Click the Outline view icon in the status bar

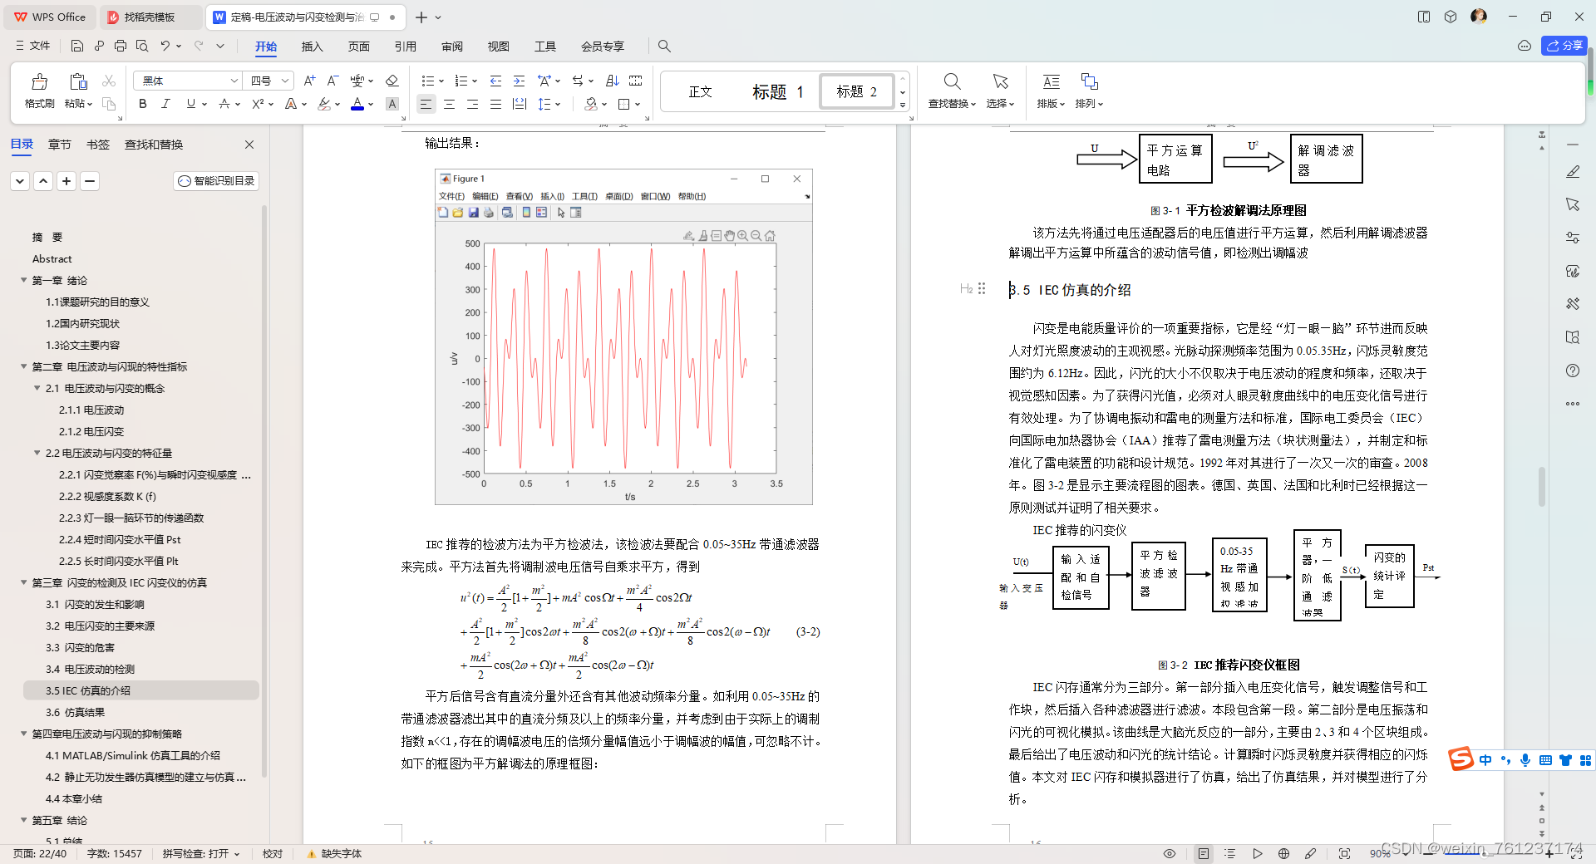1230,853
